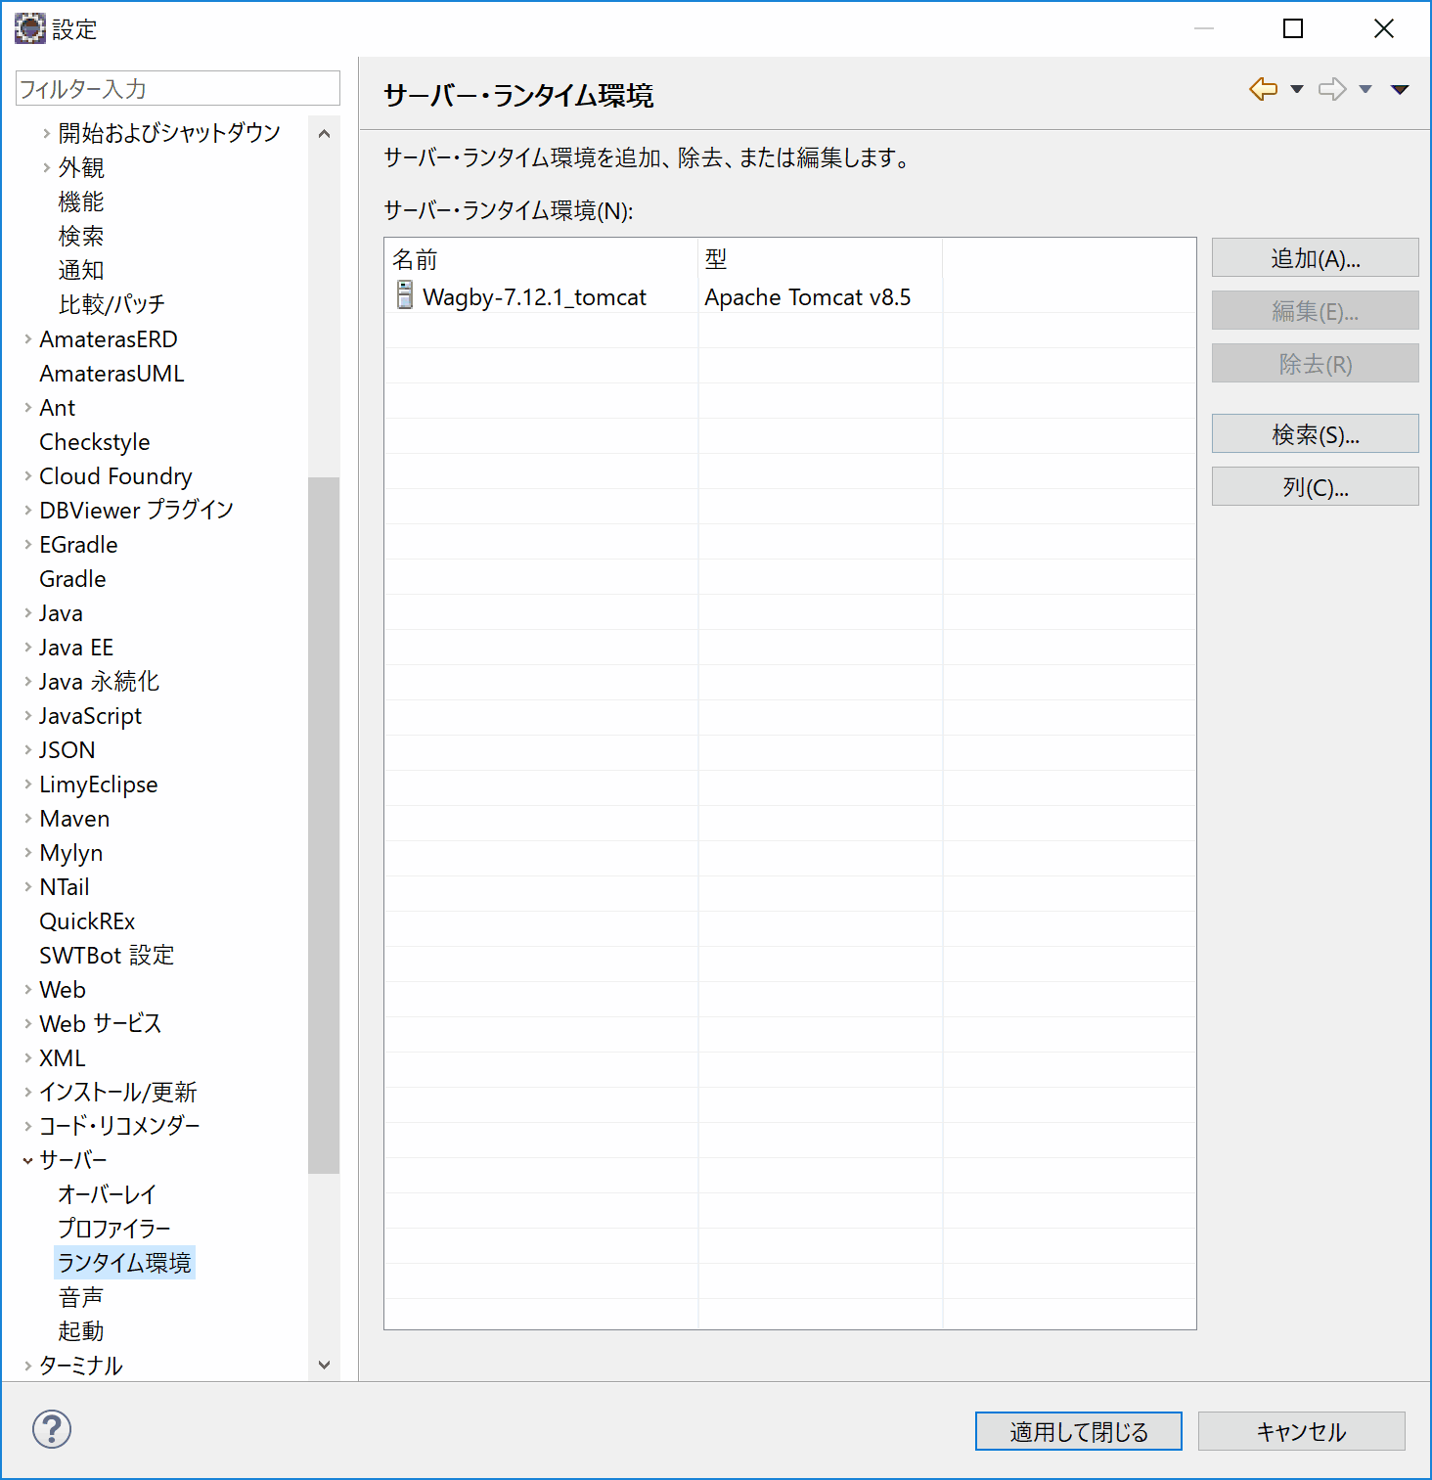This screenshot has width=1432, height=1480.
Task: Expand the Java 永続化 tree node
Action: [27, 682]
